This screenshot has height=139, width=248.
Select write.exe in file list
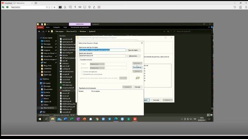click(x=65, y=63)
